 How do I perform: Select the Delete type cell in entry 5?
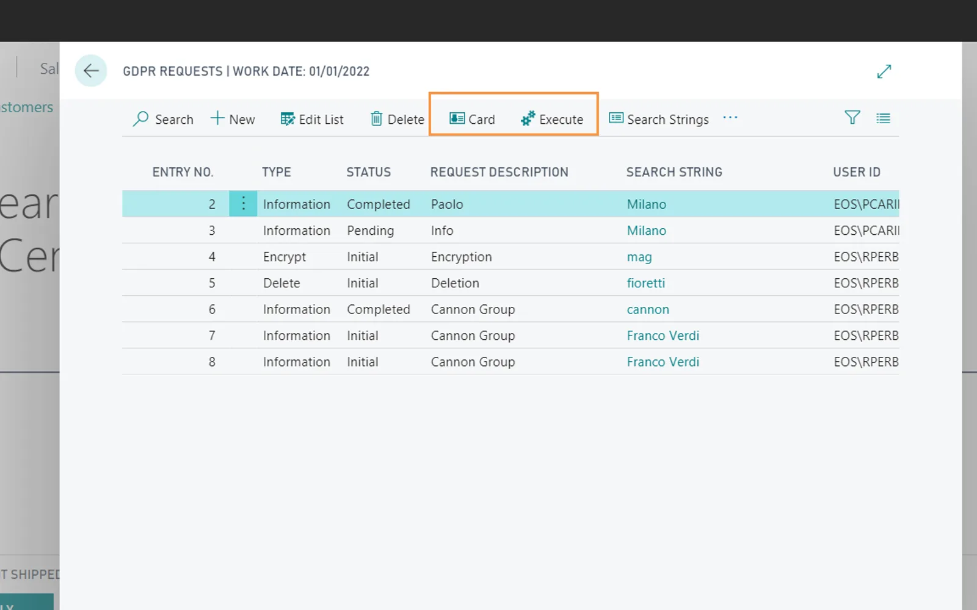(x=281, y=283)
